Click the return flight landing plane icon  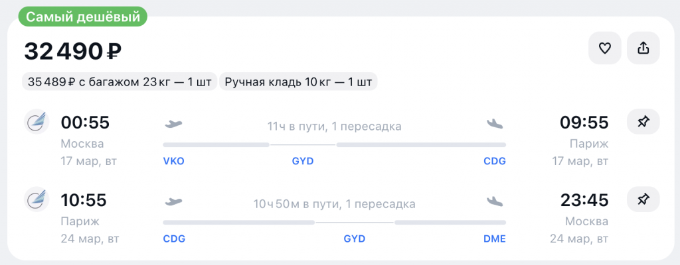coord(495,201)
